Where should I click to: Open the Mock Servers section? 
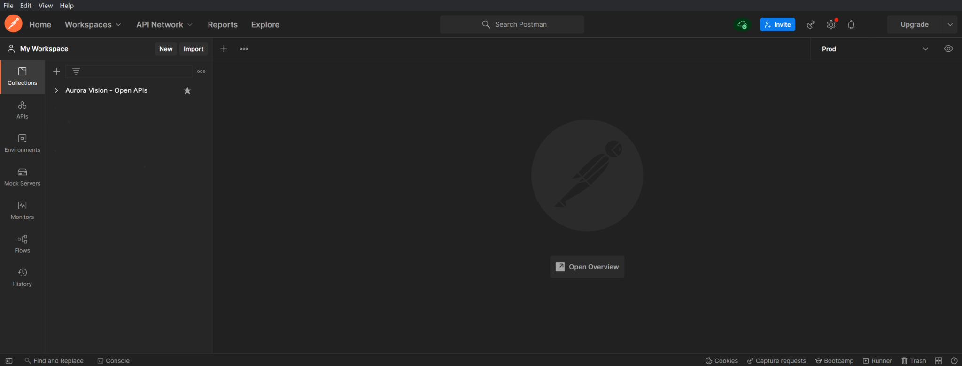pos(22,177)
